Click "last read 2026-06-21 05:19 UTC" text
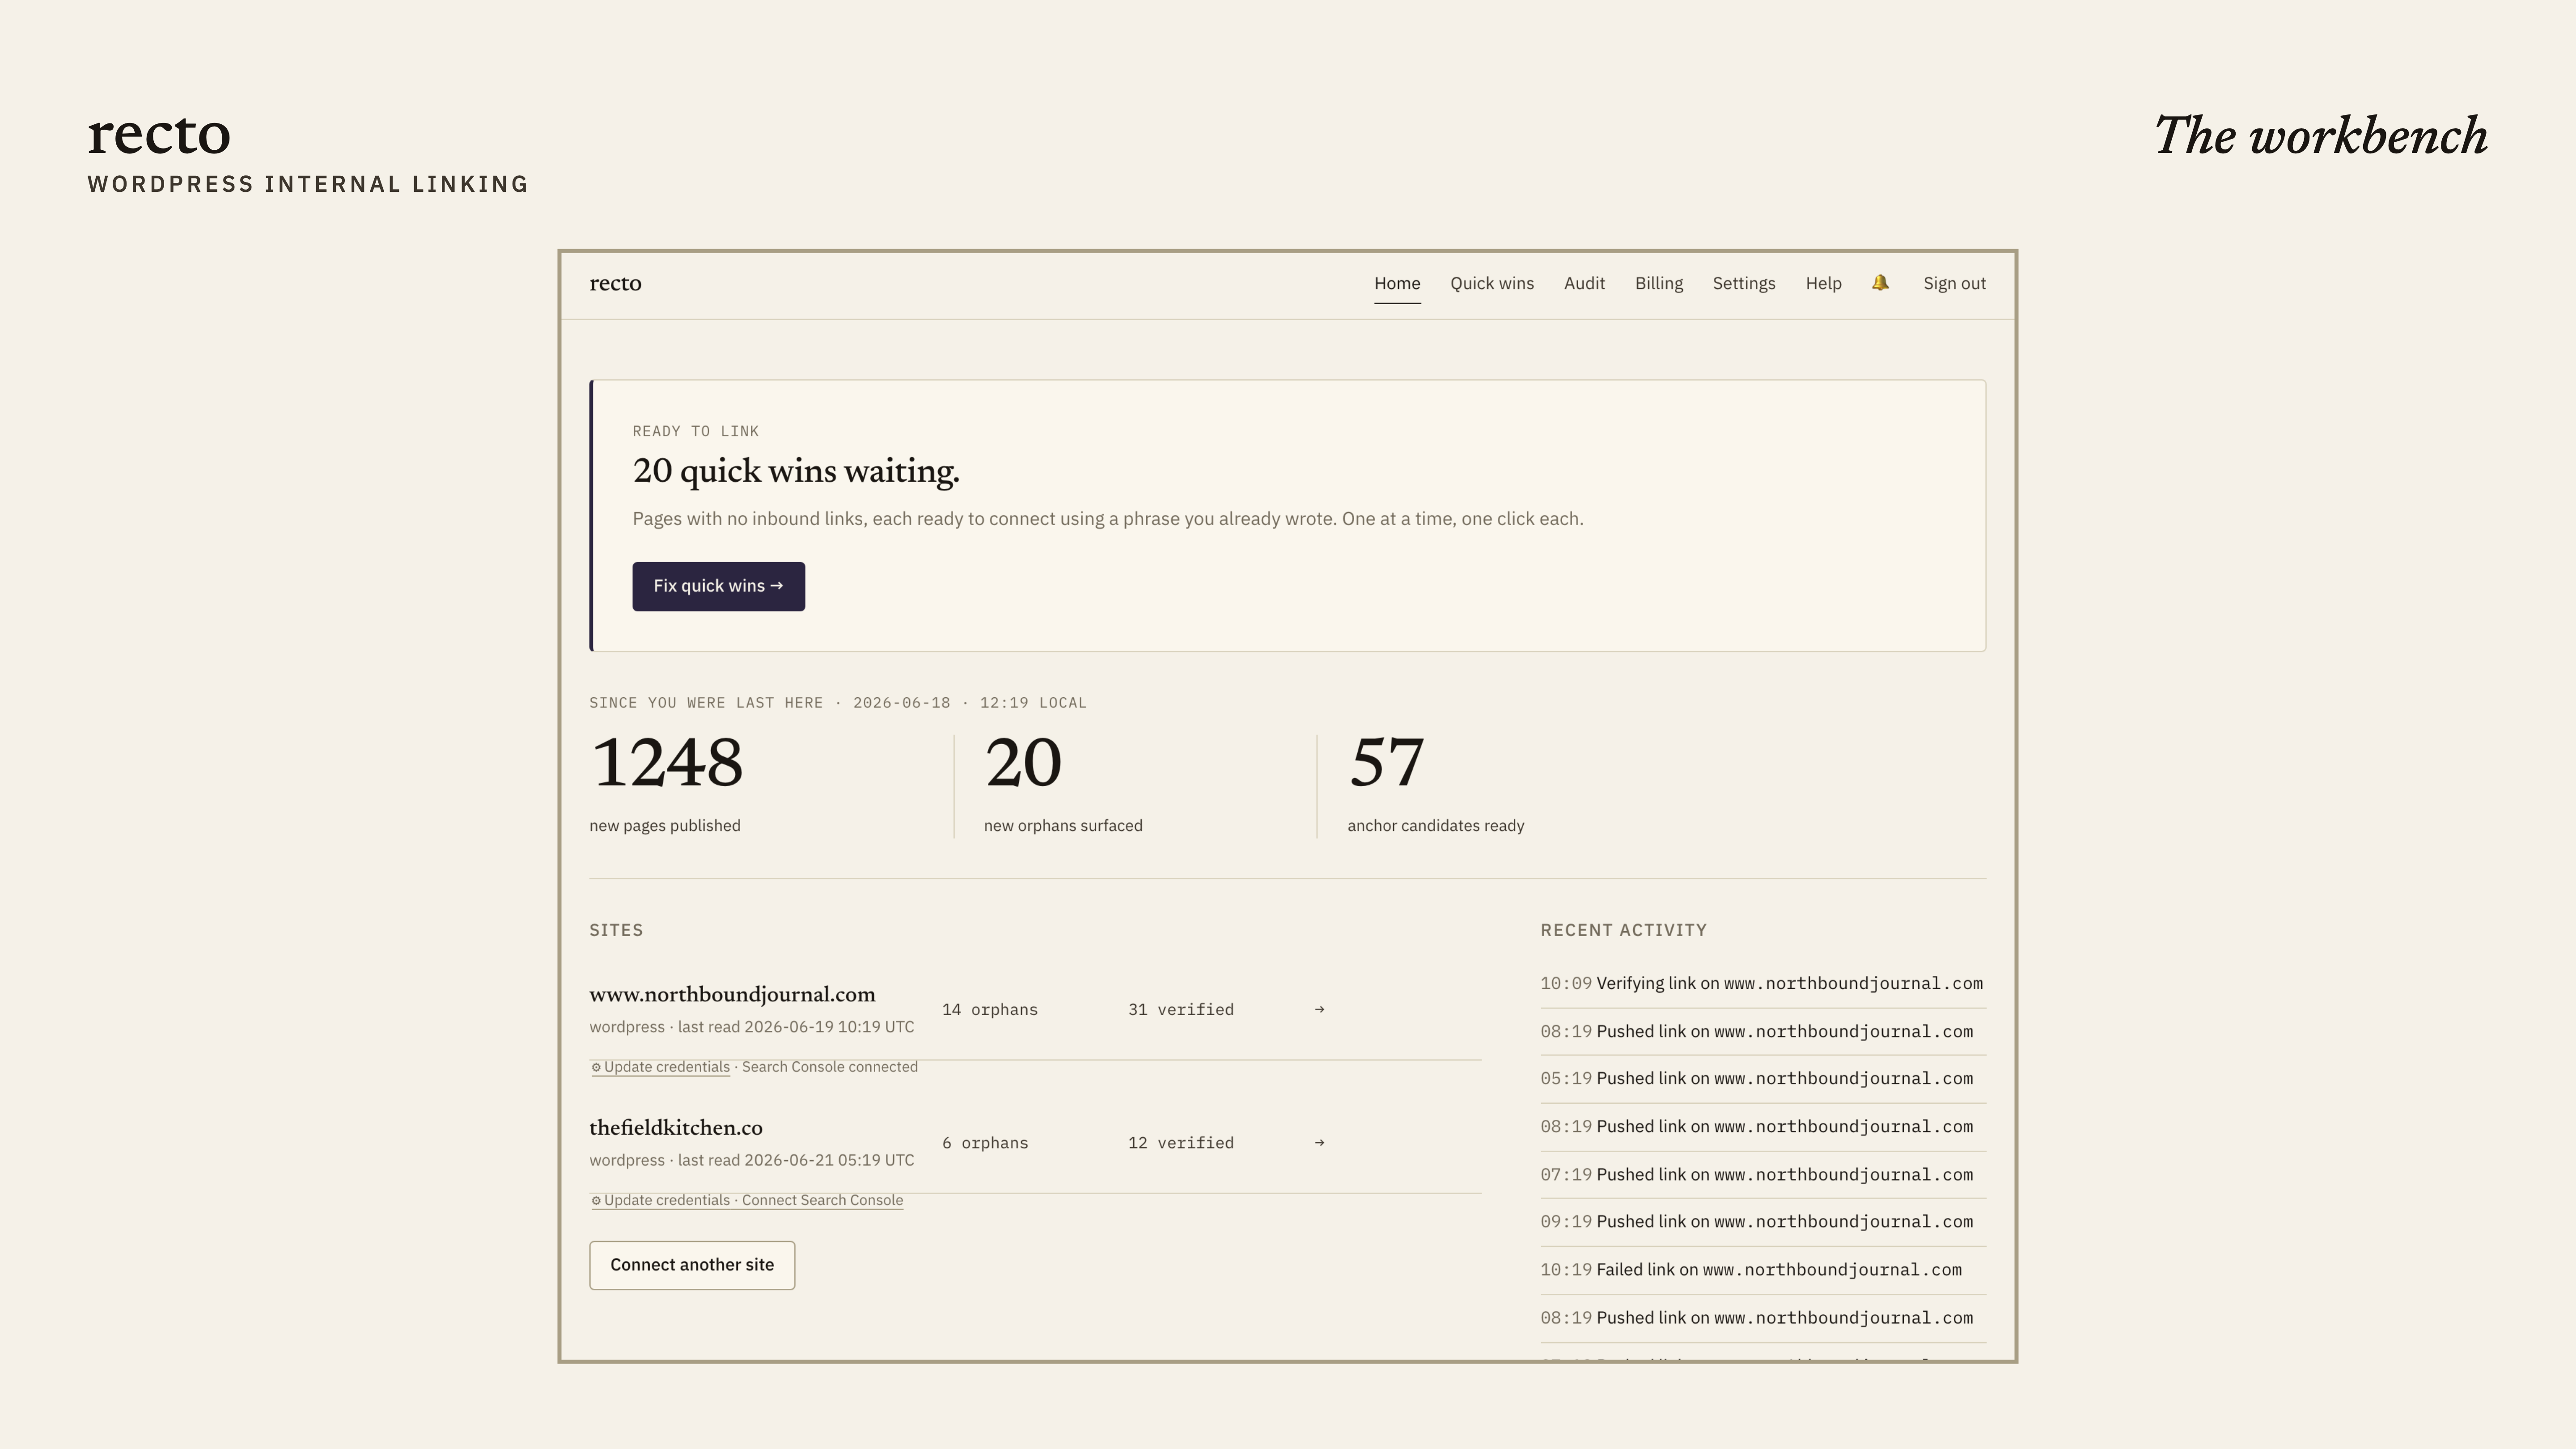 pos(796,1161)
